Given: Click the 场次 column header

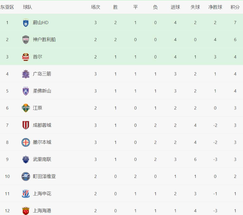Looking at the screenshot, I should (96, 7).
